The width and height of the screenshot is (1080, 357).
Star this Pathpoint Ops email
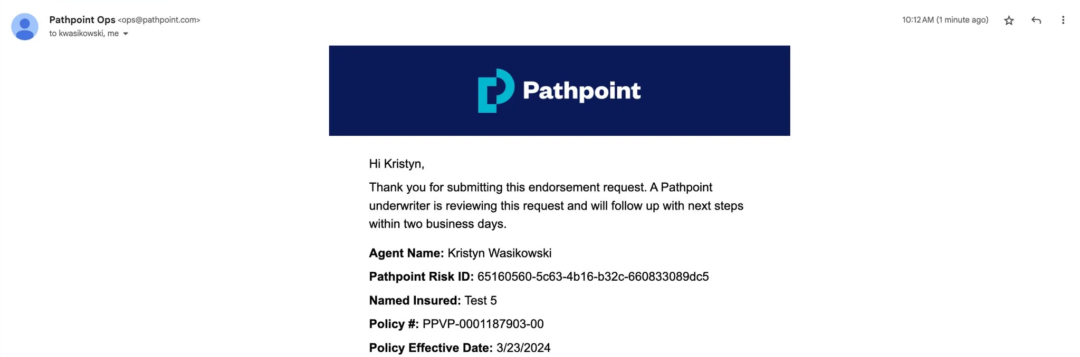click(x=1009, y=21)
